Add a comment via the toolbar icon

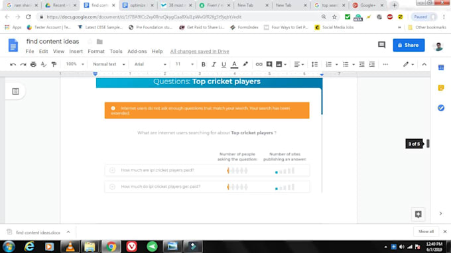(x=269, y=64)
